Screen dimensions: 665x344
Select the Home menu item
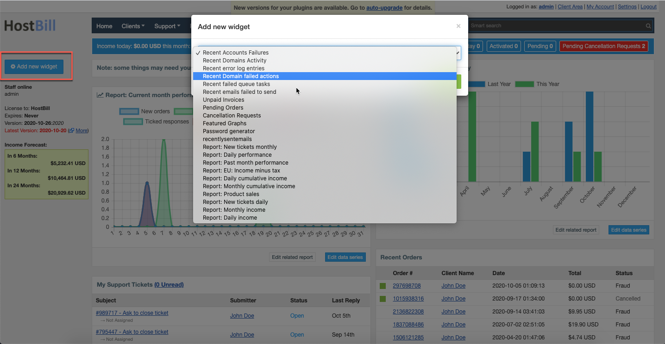coord(104,26)
